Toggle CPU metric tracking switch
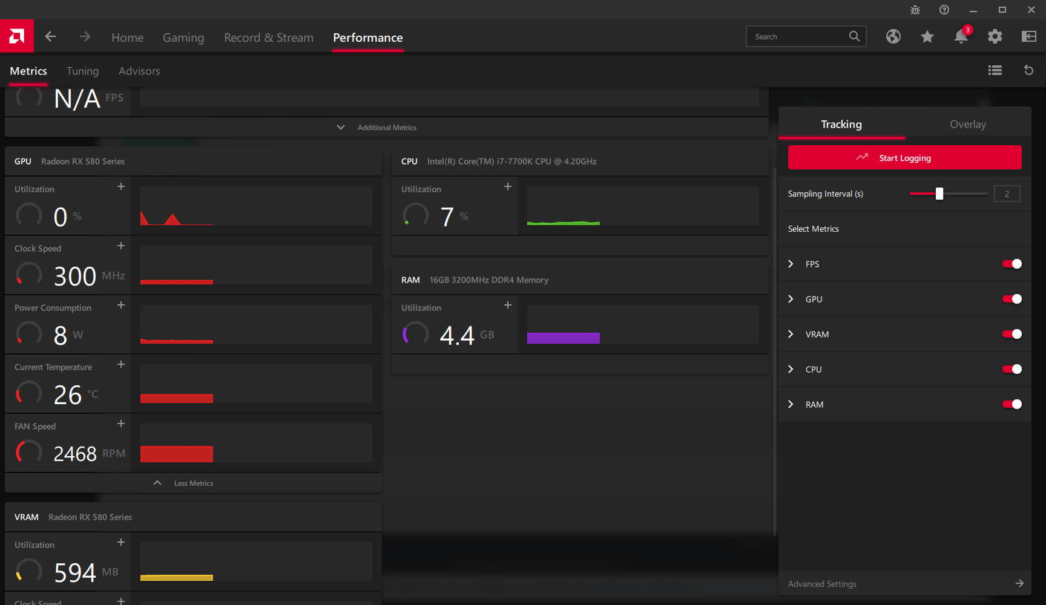1046x605 pixels. 1012,369
